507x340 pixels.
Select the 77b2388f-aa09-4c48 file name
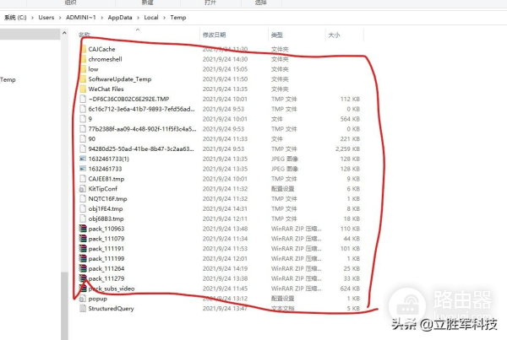point(142,129)
